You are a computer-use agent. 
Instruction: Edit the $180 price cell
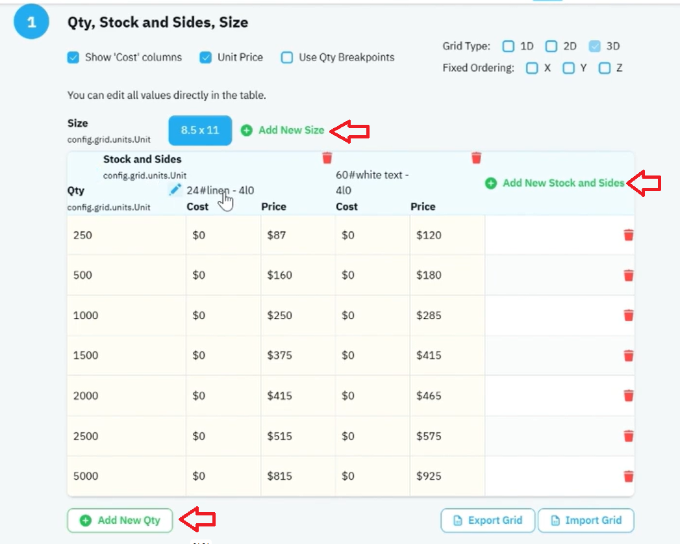[447, 275]
